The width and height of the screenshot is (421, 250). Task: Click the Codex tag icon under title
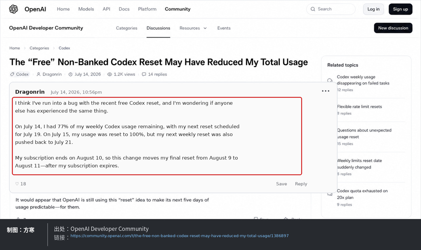click(x=12, y=74)
